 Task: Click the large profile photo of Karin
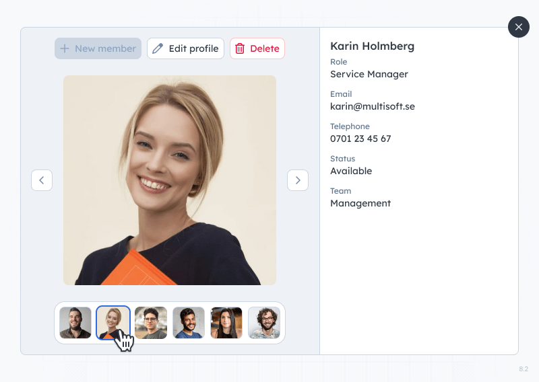[x=170, y=180]
